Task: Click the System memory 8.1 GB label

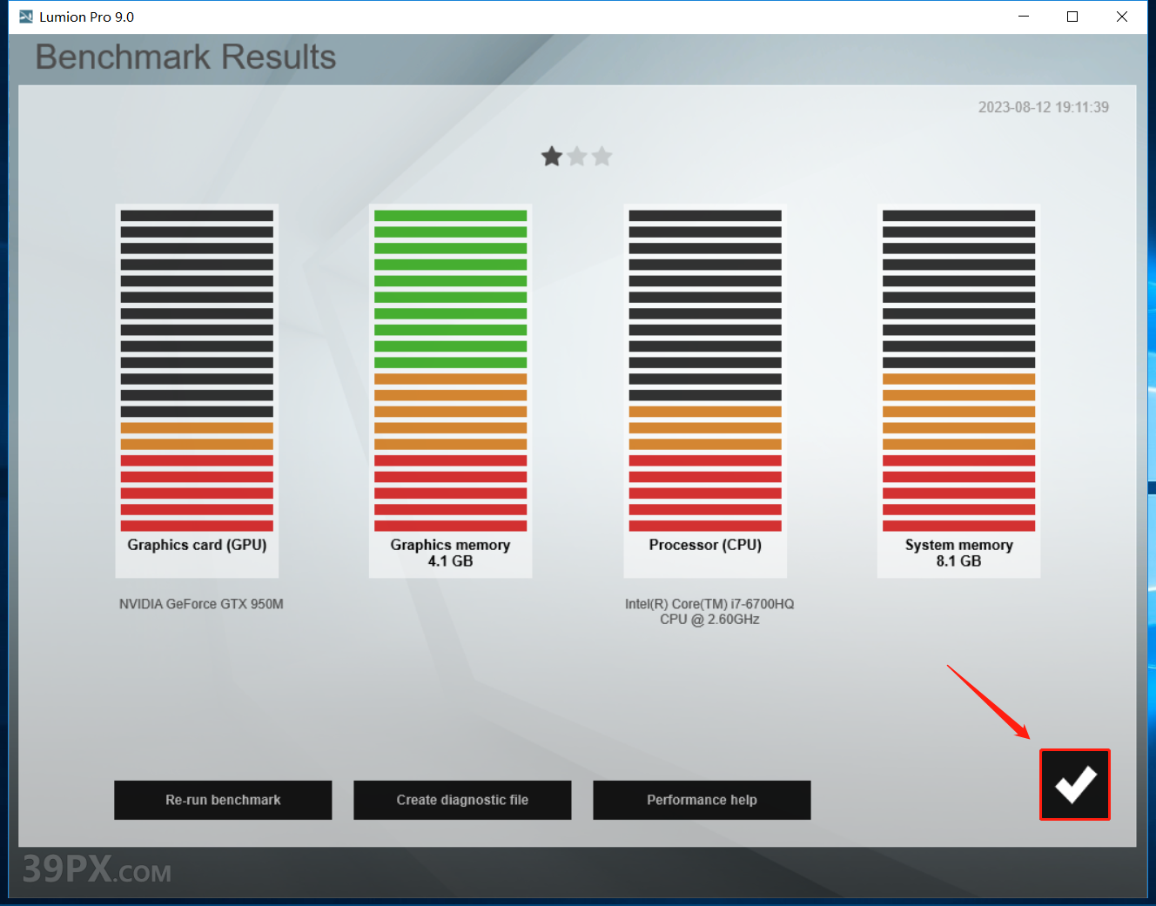Action: pyautogui.click(x=958, y=553)
